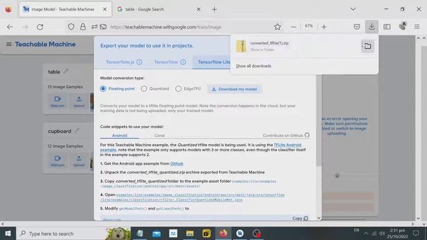427x240 pixels.
Task: Open site permissions icon in address bar
Action: [94, 27]
